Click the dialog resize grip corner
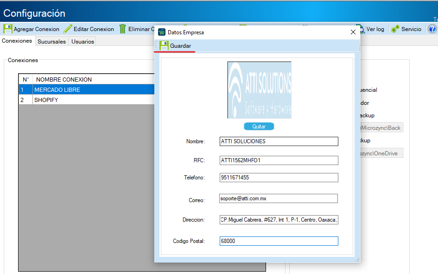438x274 pixels. [x=357, y=260]
